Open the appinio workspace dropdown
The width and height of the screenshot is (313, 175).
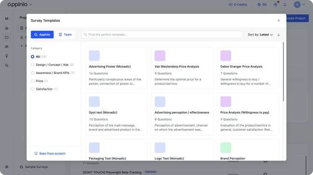[20, 4]
